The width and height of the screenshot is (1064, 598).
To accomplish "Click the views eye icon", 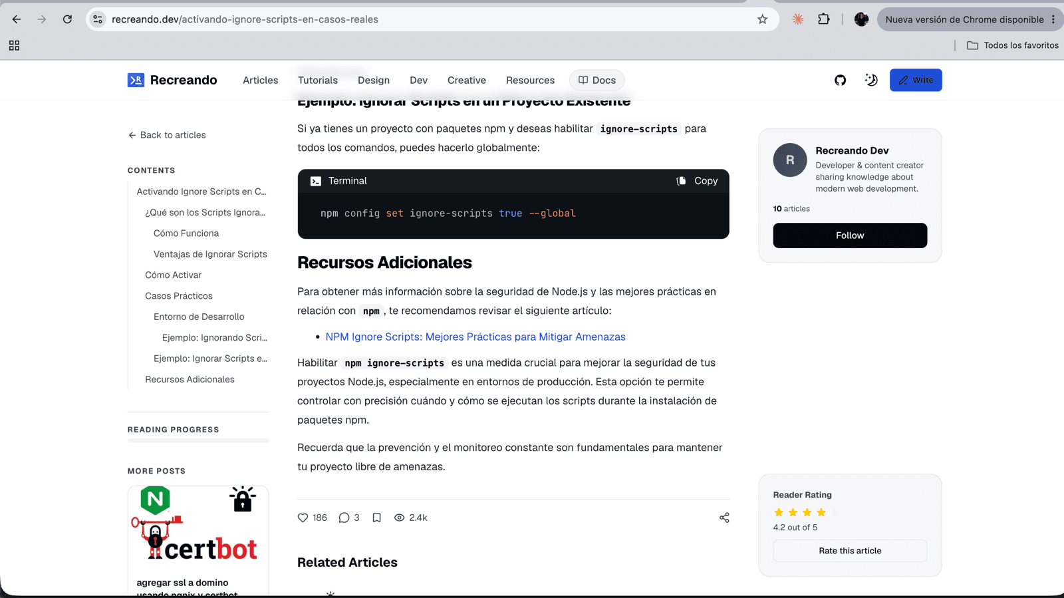I will (x=399, y=518).
